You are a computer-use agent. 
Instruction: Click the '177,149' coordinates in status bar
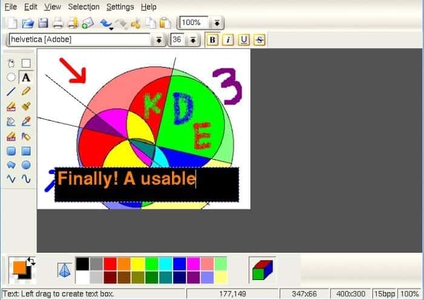tap(232, 293)
